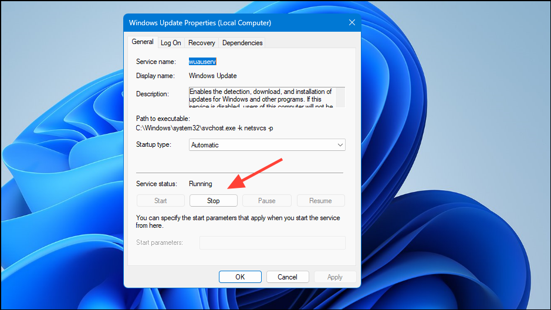Click the executable path svchost.exe text
This screenshot has height=310, width=551.
pos(205,129)
